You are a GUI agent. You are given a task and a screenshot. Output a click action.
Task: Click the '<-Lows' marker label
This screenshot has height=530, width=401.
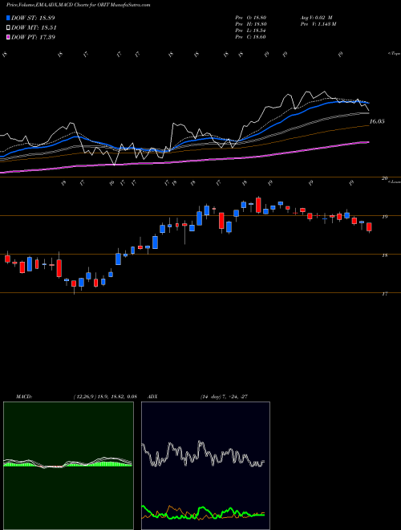(x=394, y=182)
